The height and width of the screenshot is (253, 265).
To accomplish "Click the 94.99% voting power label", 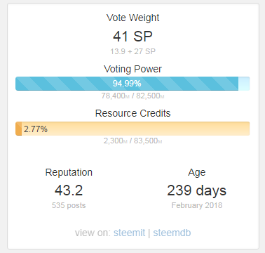I will point(127,84).
